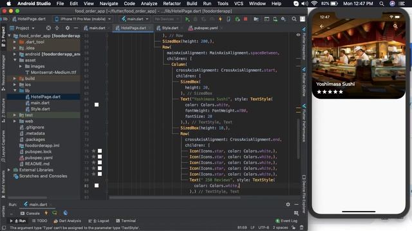Click Hot Reload lightning in Run console
The height and width of the screenshot is (231, 412).
46,213
